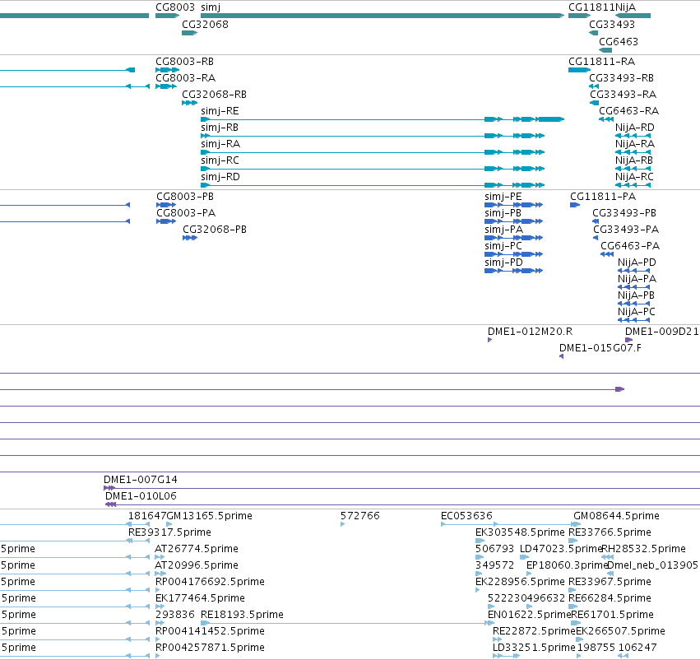Screen dimensions: 700x660
Task: Select the NijA-PA protein label
Action: click(637, 279)
